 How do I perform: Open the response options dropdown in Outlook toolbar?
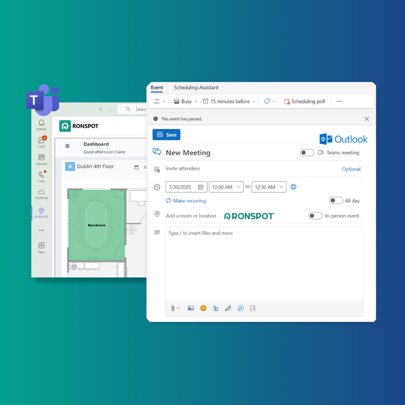click(159, 101)
